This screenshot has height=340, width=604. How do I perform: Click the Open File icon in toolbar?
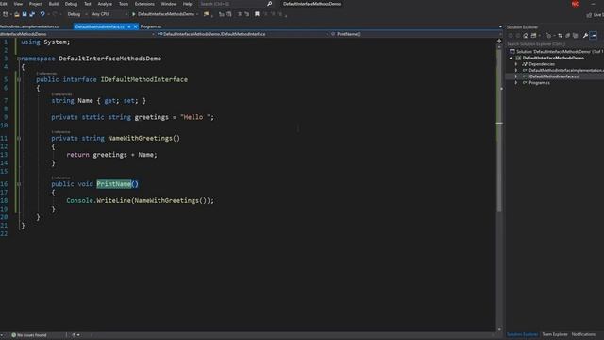[17, 14]
